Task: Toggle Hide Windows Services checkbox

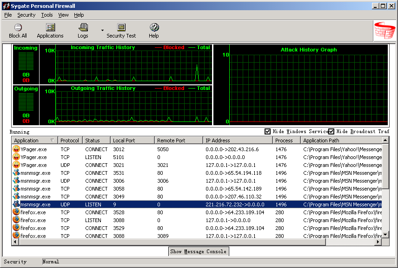Action: click(x=267, y=131)
